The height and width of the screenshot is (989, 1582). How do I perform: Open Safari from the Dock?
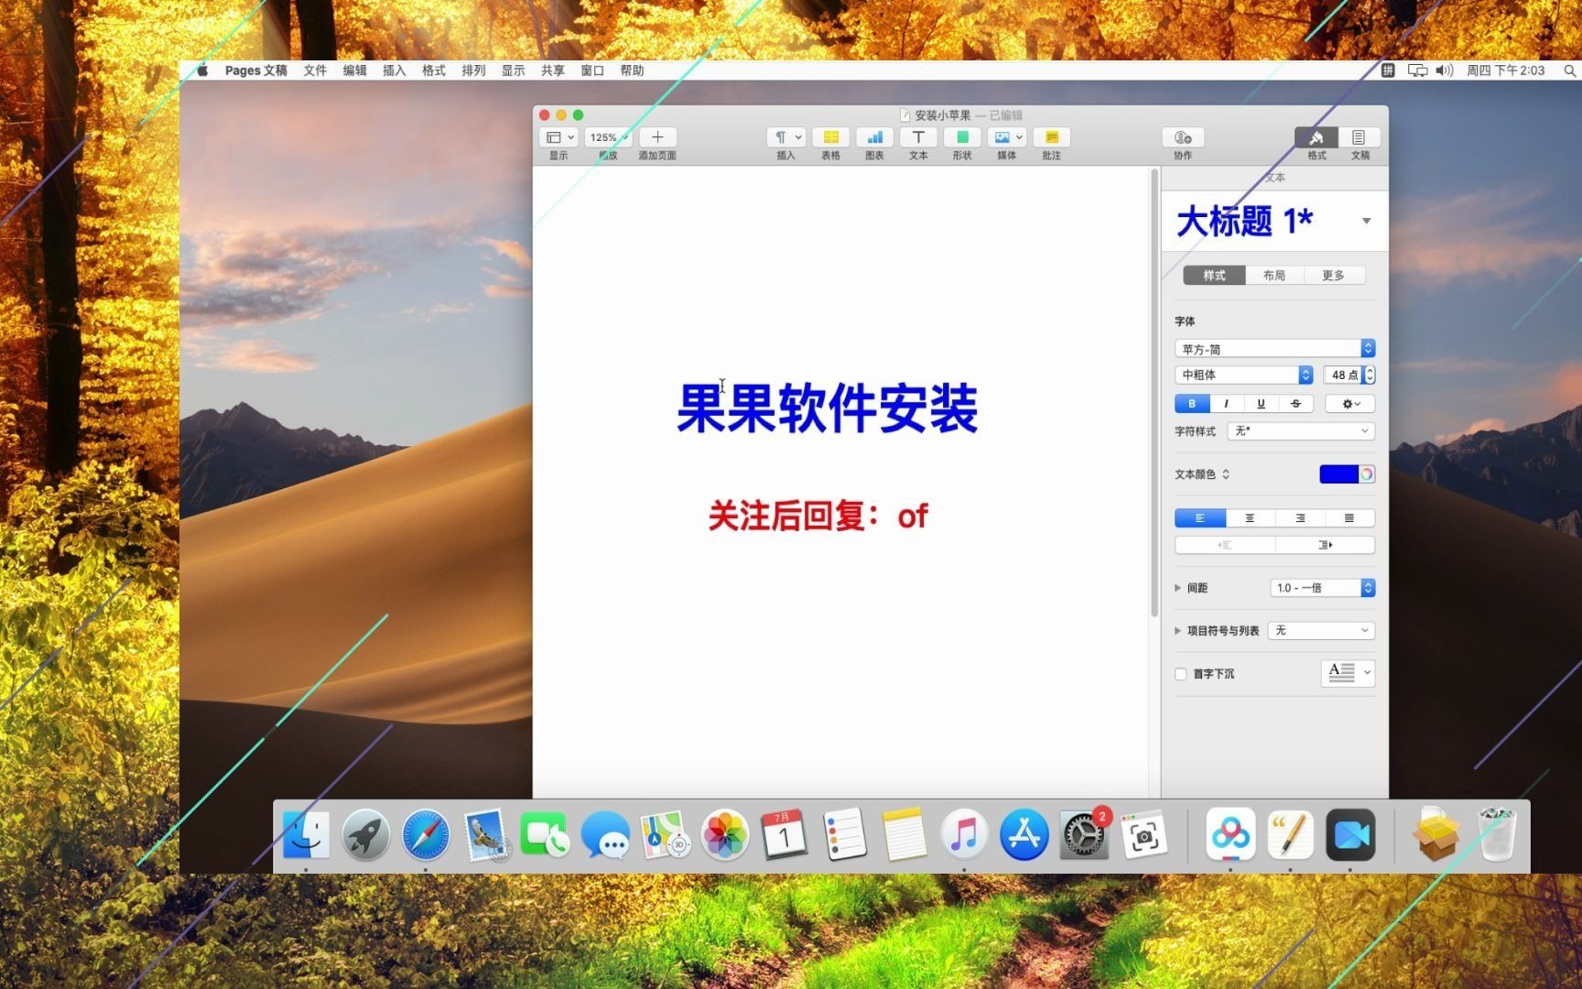coord(426,835)
